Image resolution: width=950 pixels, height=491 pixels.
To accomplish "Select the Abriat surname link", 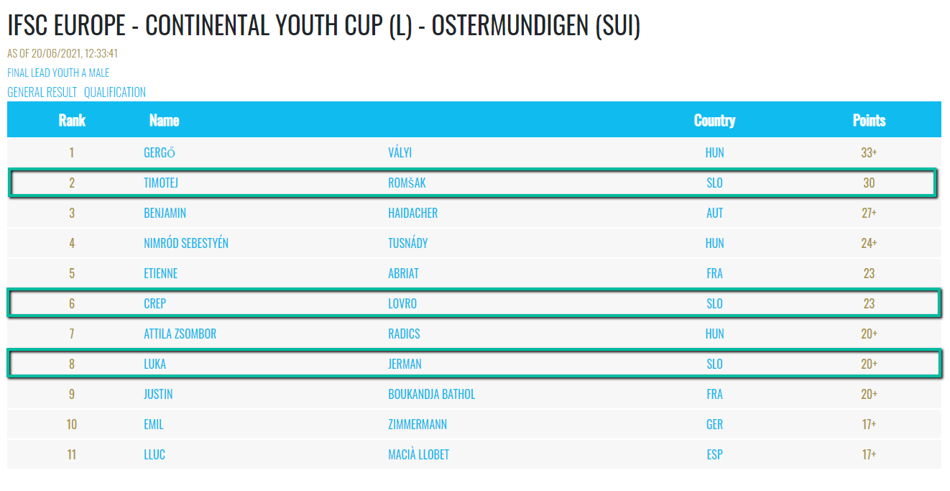I will point(403,273).
